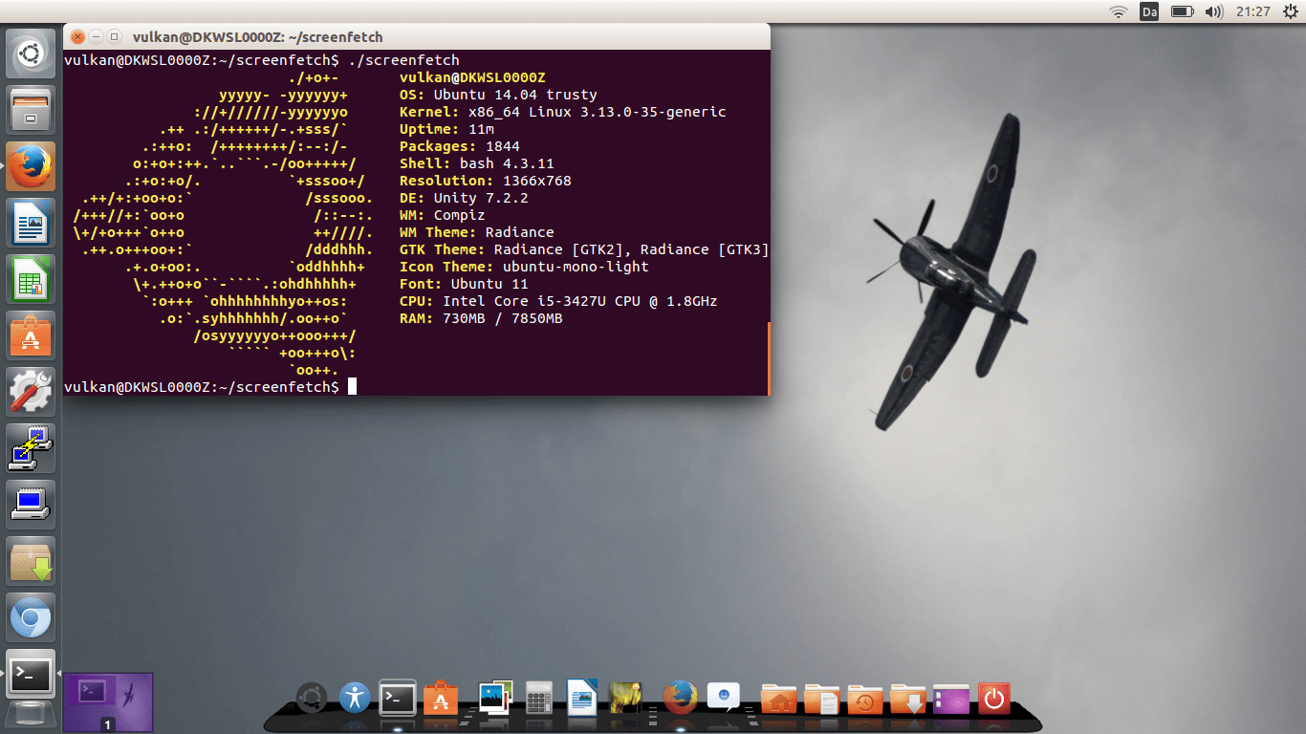
Task: Click the 'DE: Unity 7.2.2' line
Action: point(464,198)
